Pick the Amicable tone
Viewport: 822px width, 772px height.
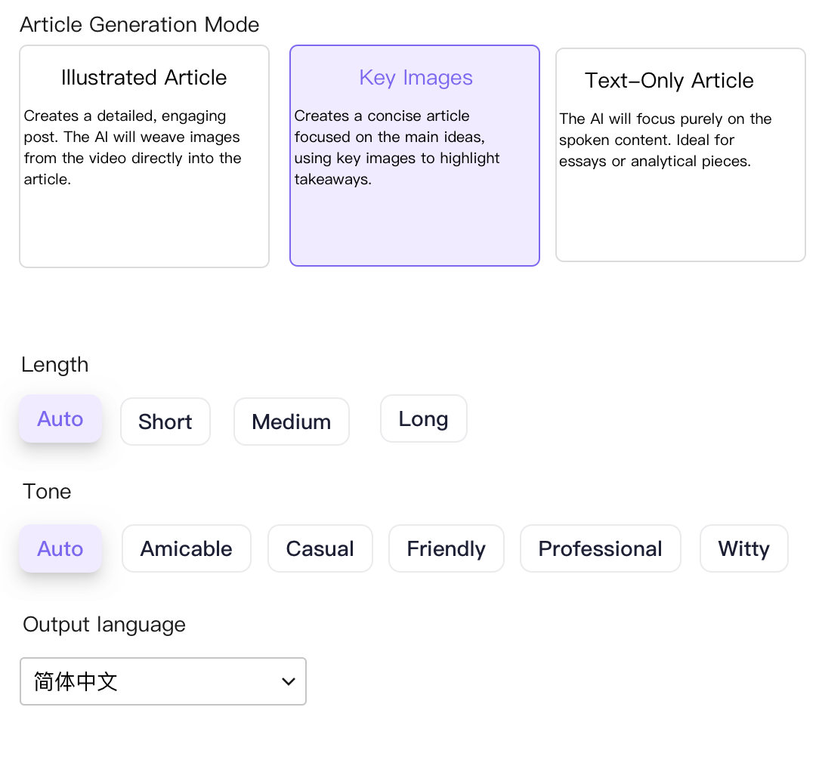click(x=186, y=548)
